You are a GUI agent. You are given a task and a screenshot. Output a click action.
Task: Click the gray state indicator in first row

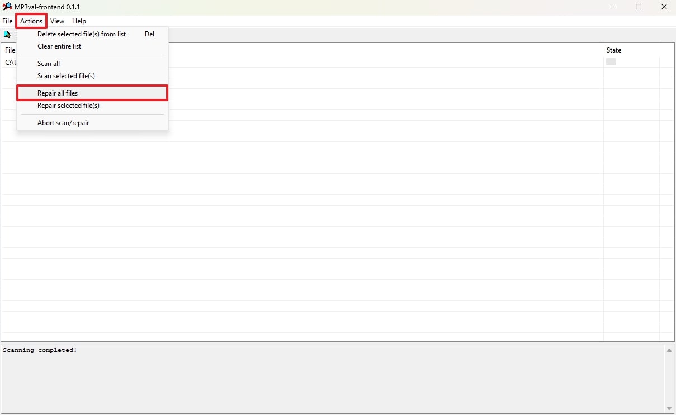[x=611, y=62]
